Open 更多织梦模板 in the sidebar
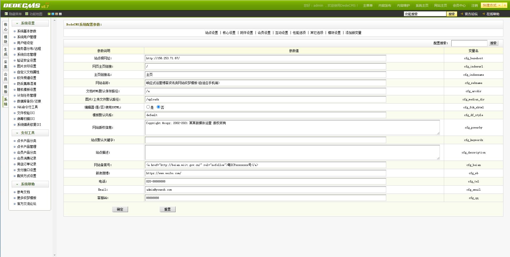Image resolution: width=510 pixels, height=257 pixels. click(27, 198)
